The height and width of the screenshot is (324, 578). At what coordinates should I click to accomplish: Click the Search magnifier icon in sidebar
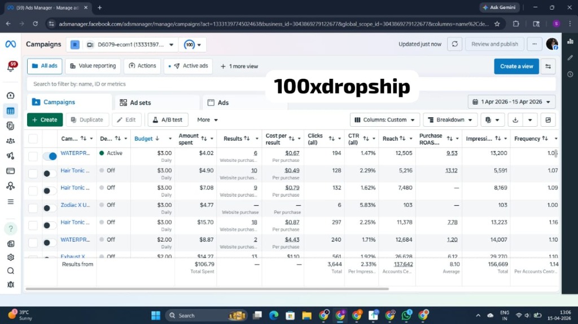10,271
